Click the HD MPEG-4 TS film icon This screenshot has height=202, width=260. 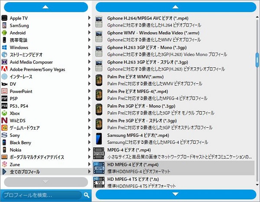pyautogui.click(x=99, y=182)
